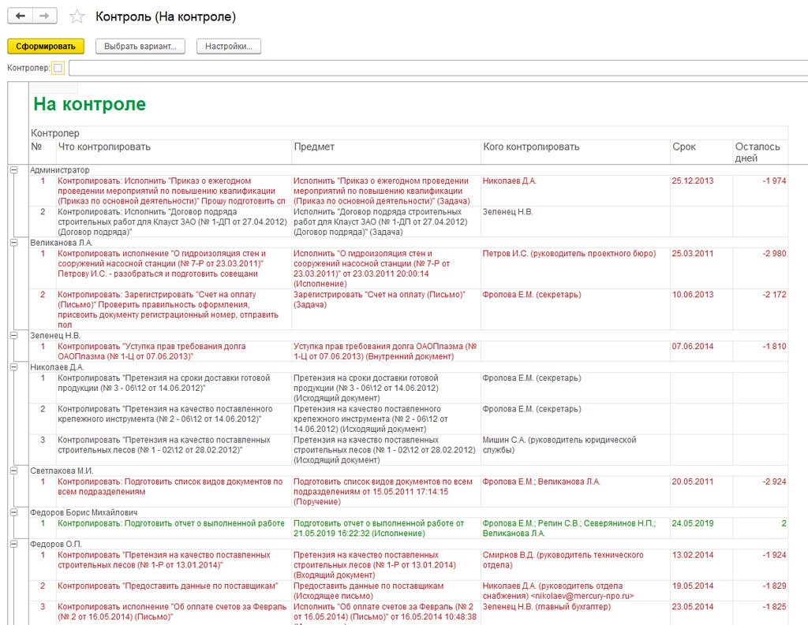Add report to favorites with star icon

tap(77, 17)
